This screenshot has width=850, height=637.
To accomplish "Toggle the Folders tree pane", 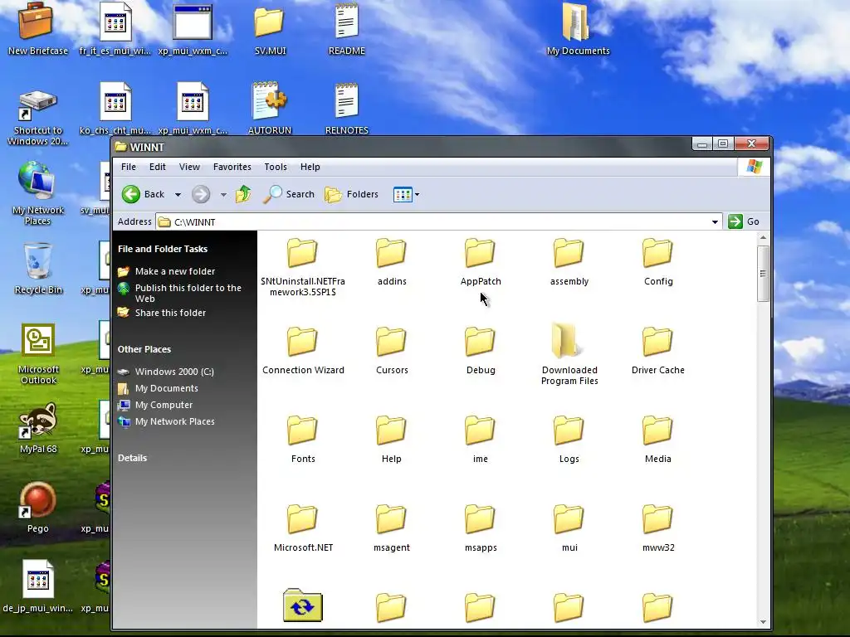I will (x=351, y=194).
